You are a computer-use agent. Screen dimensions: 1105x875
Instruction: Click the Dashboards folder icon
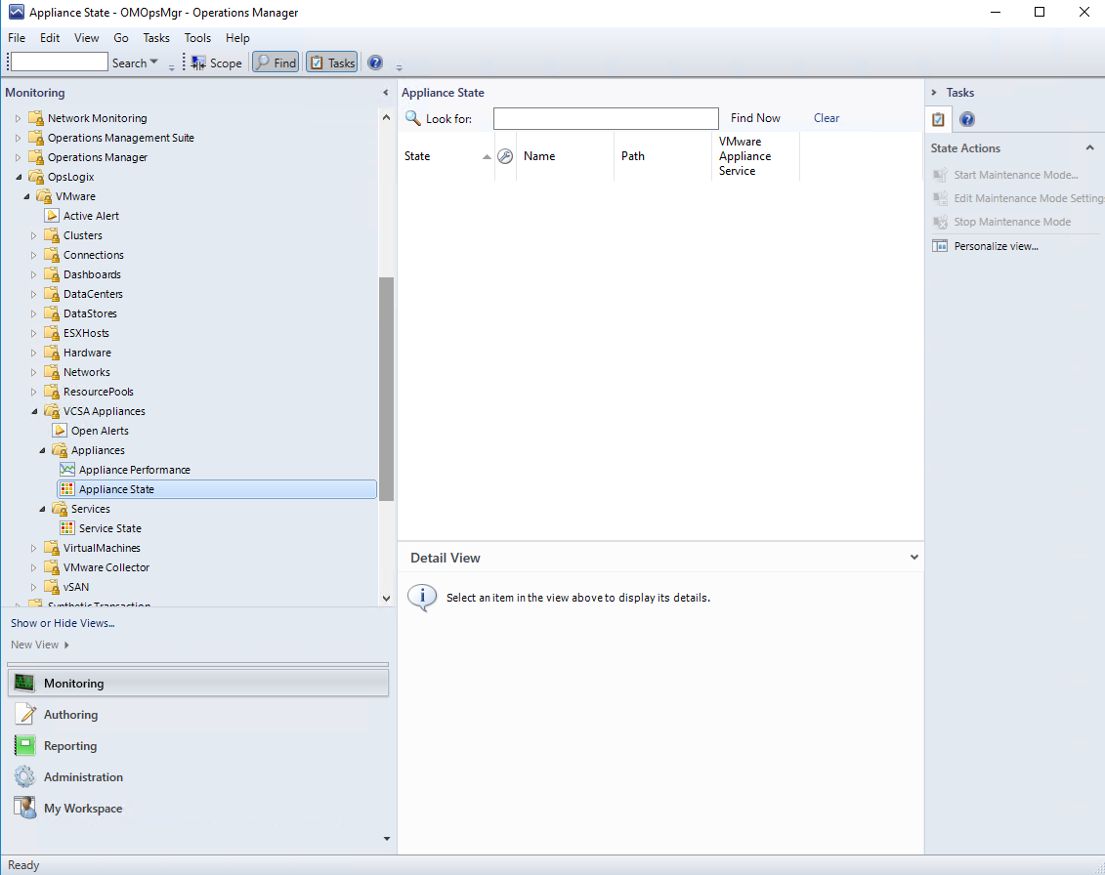tap(52, 274)
